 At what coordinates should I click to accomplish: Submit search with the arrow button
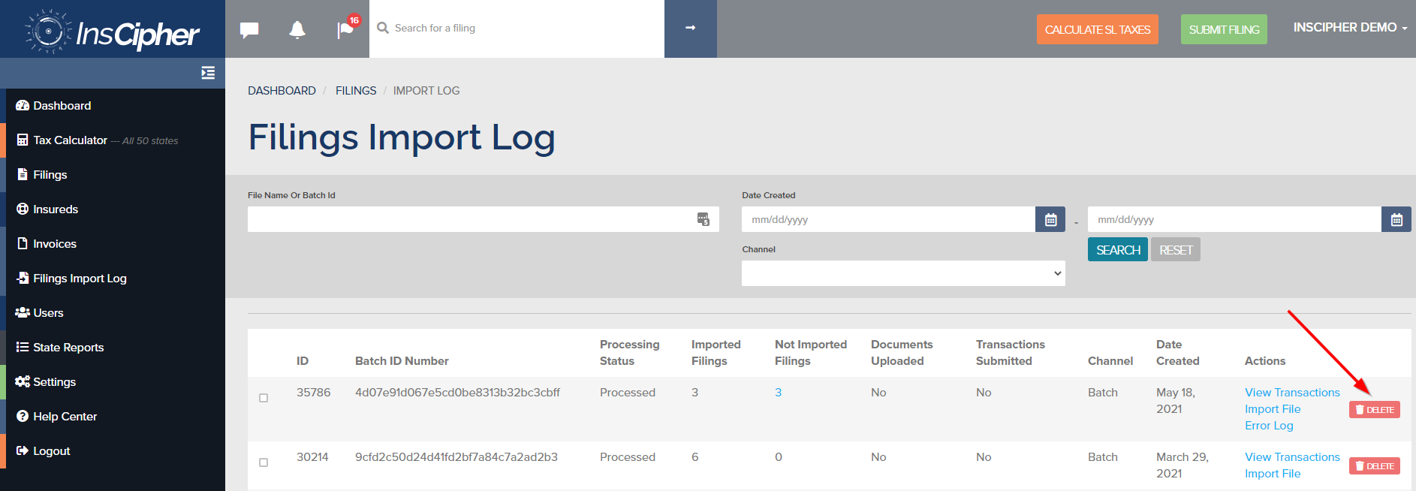pos(691,29)
